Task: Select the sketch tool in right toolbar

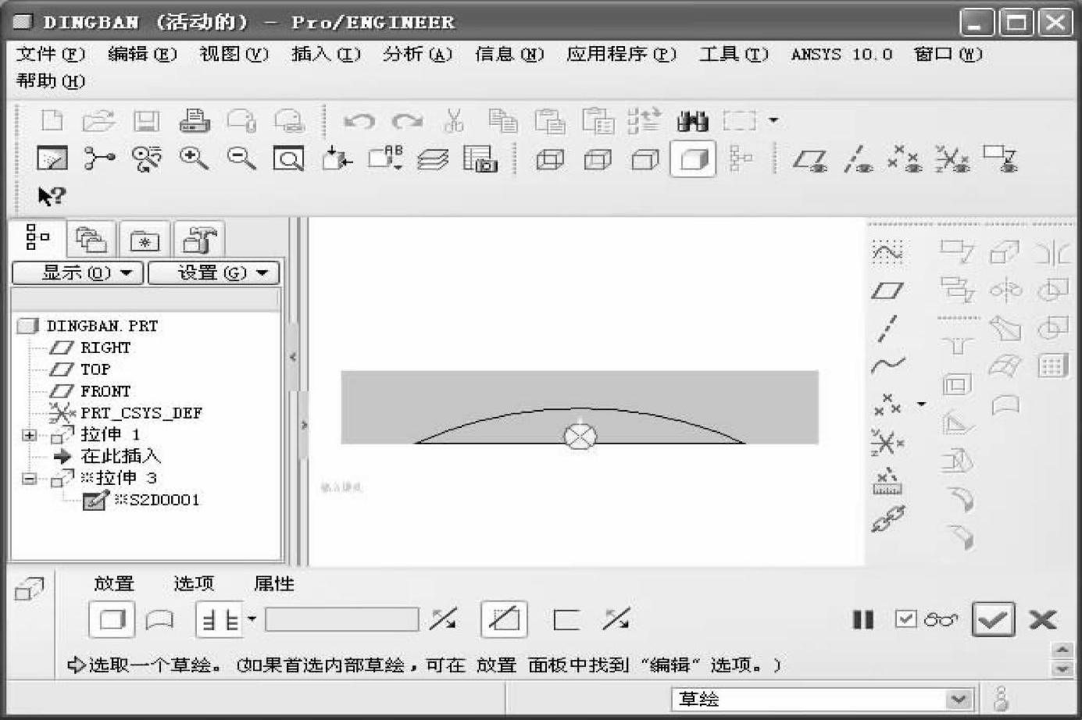Action: (x=887, y=251)
